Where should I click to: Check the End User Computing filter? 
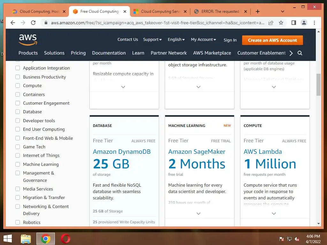(18, 129)
